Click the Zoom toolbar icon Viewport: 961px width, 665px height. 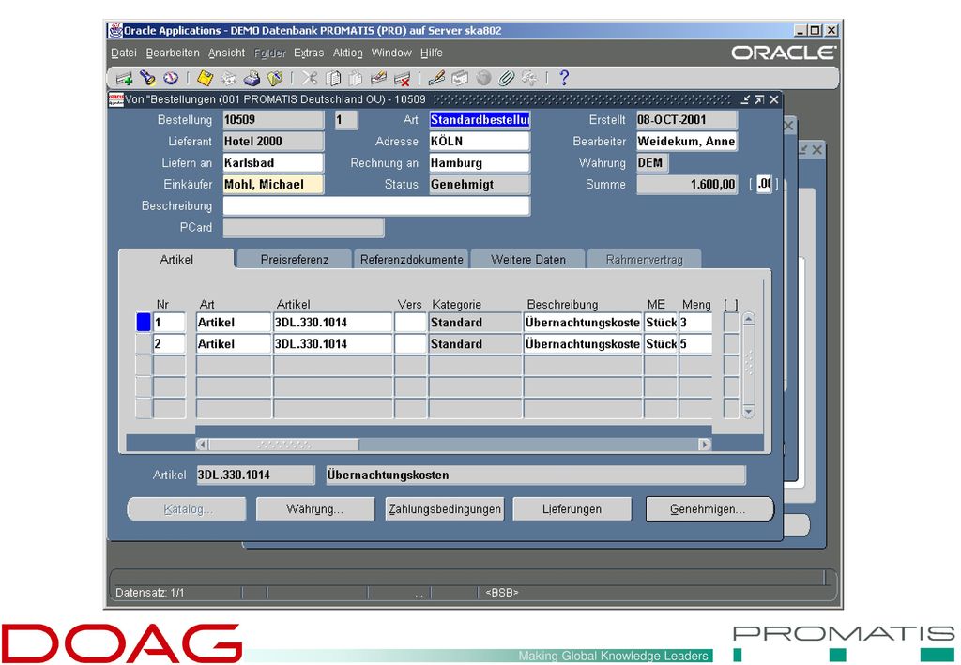460,78
